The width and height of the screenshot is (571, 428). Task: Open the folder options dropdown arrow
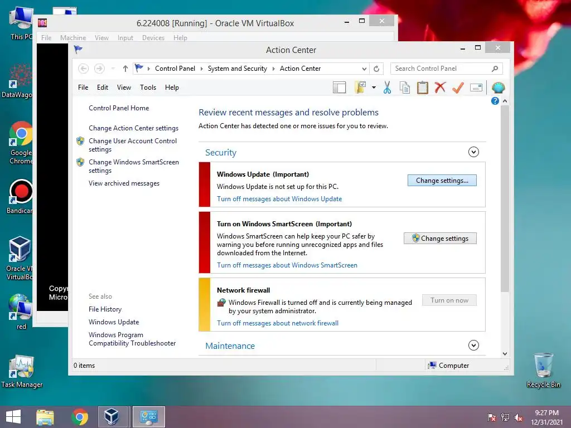coord(374,87)
